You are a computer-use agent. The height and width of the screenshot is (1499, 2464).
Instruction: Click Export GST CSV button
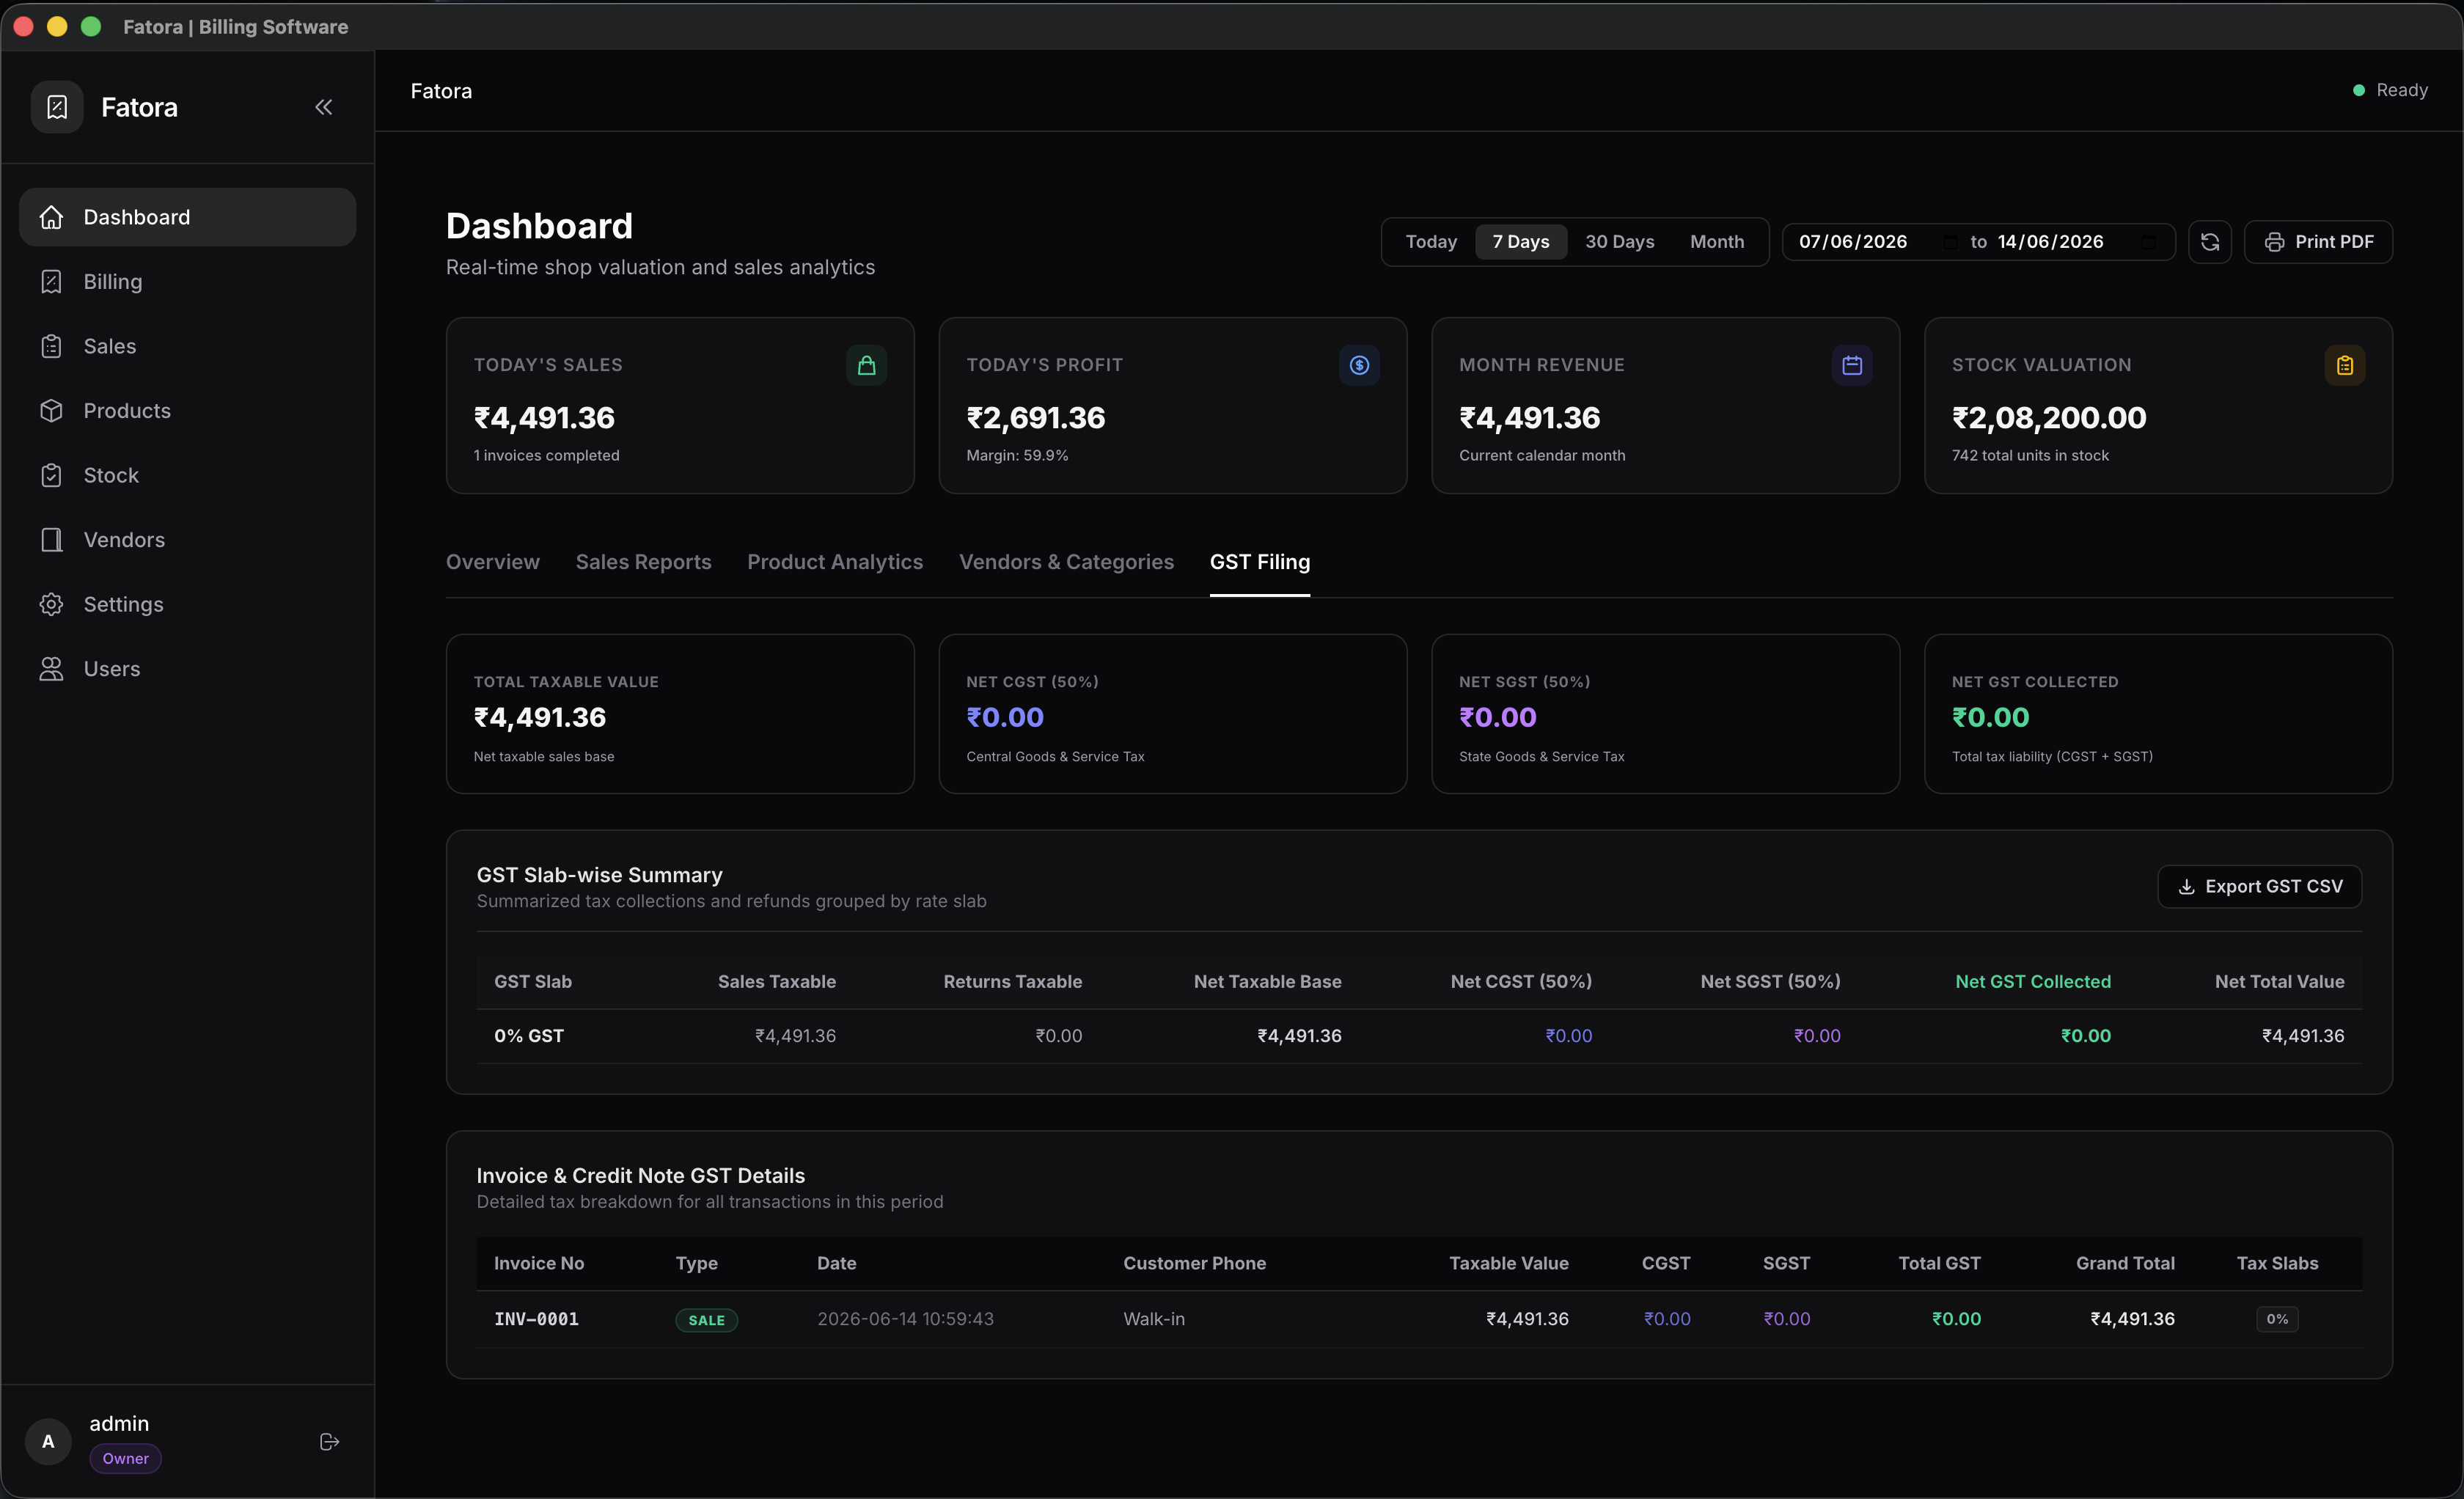[x=2260, y=886]
